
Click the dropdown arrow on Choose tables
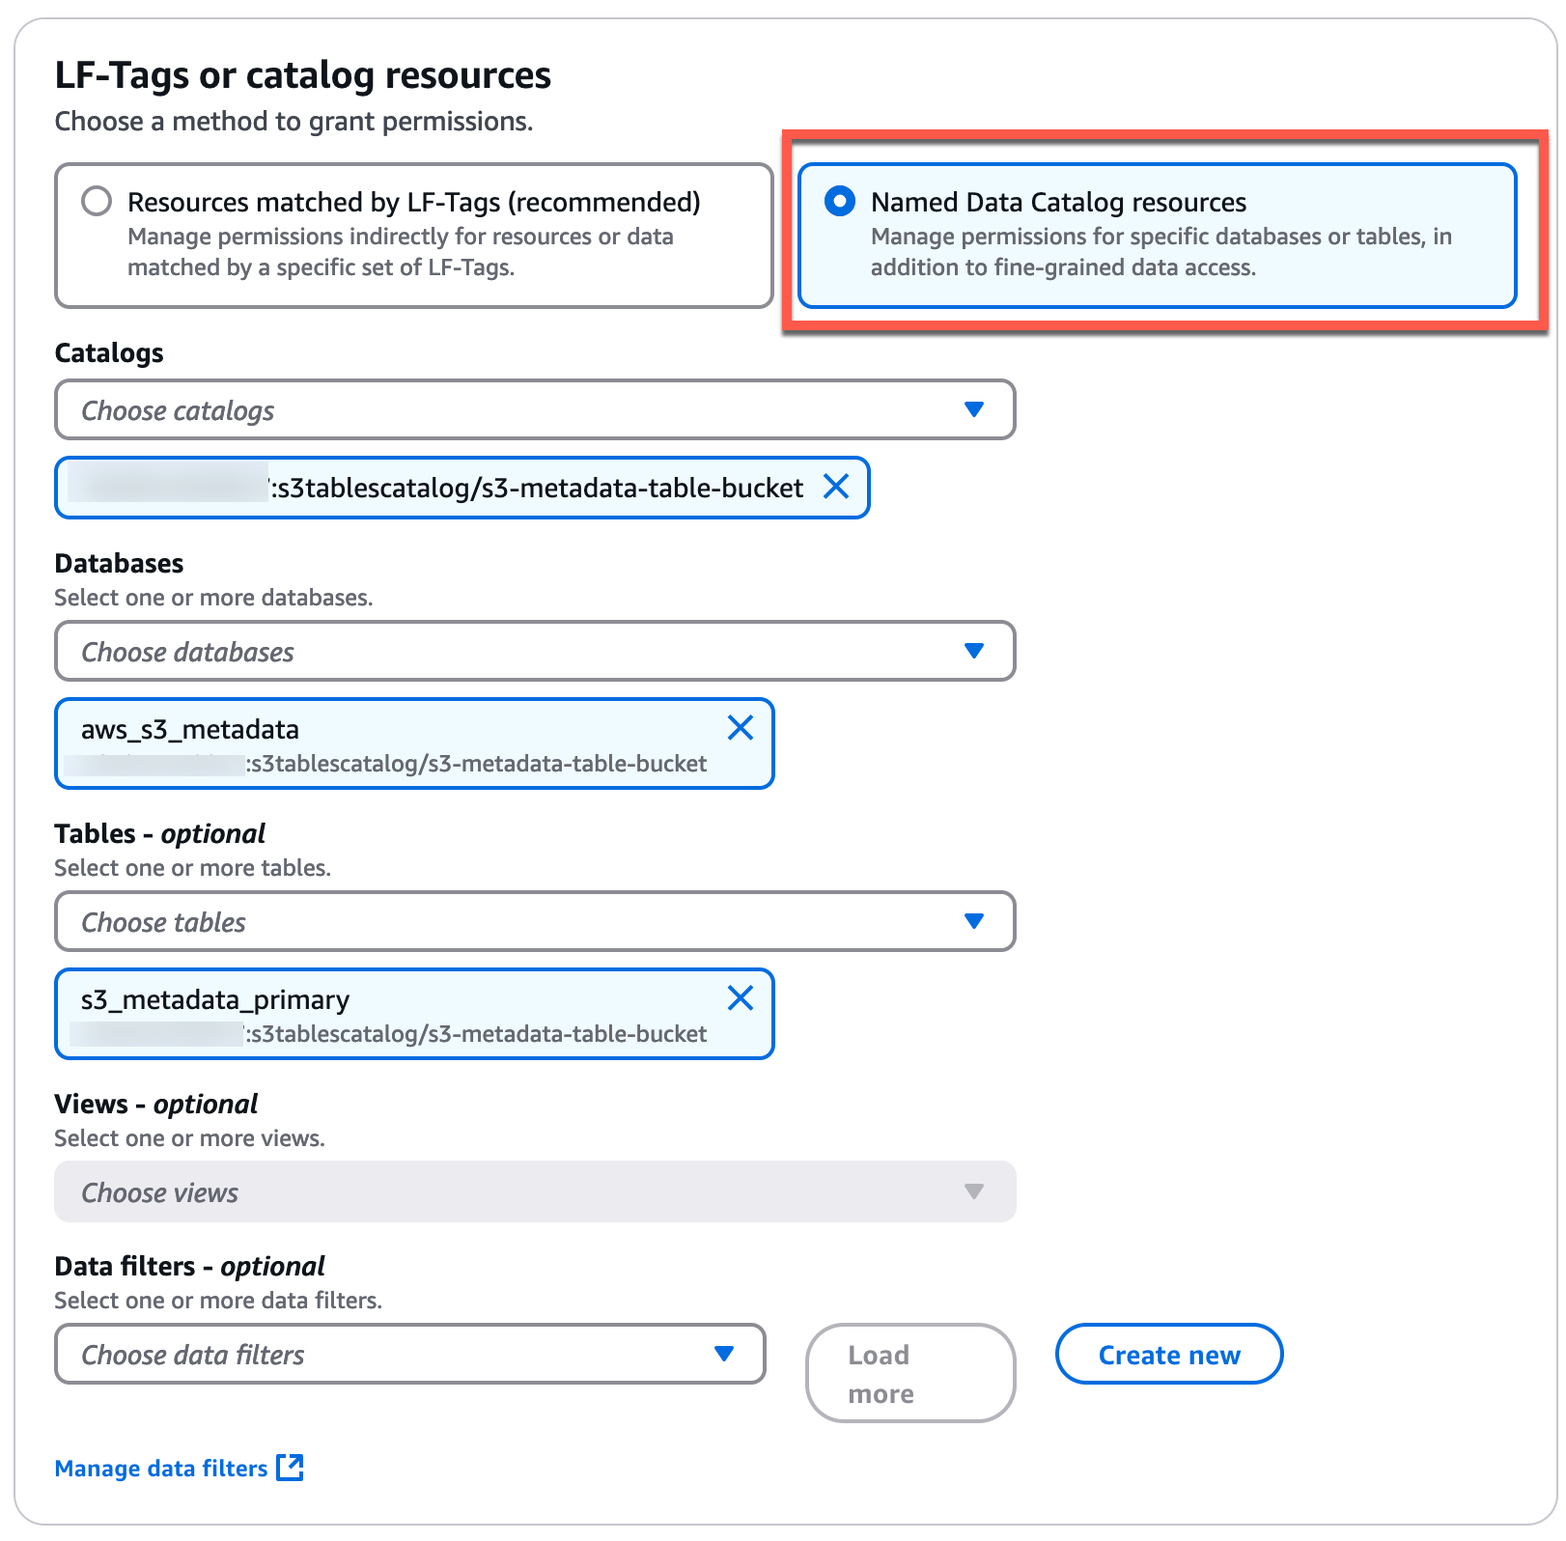[x=976, y=921]
